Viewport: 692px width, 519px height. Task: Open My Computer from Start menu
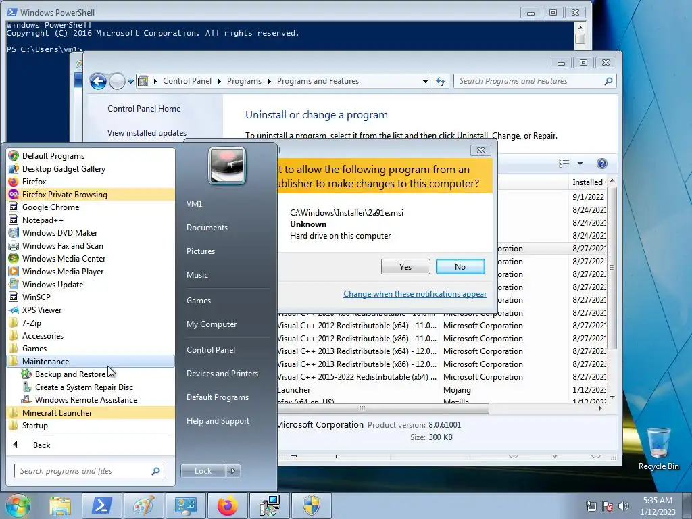tap(212, 324)
